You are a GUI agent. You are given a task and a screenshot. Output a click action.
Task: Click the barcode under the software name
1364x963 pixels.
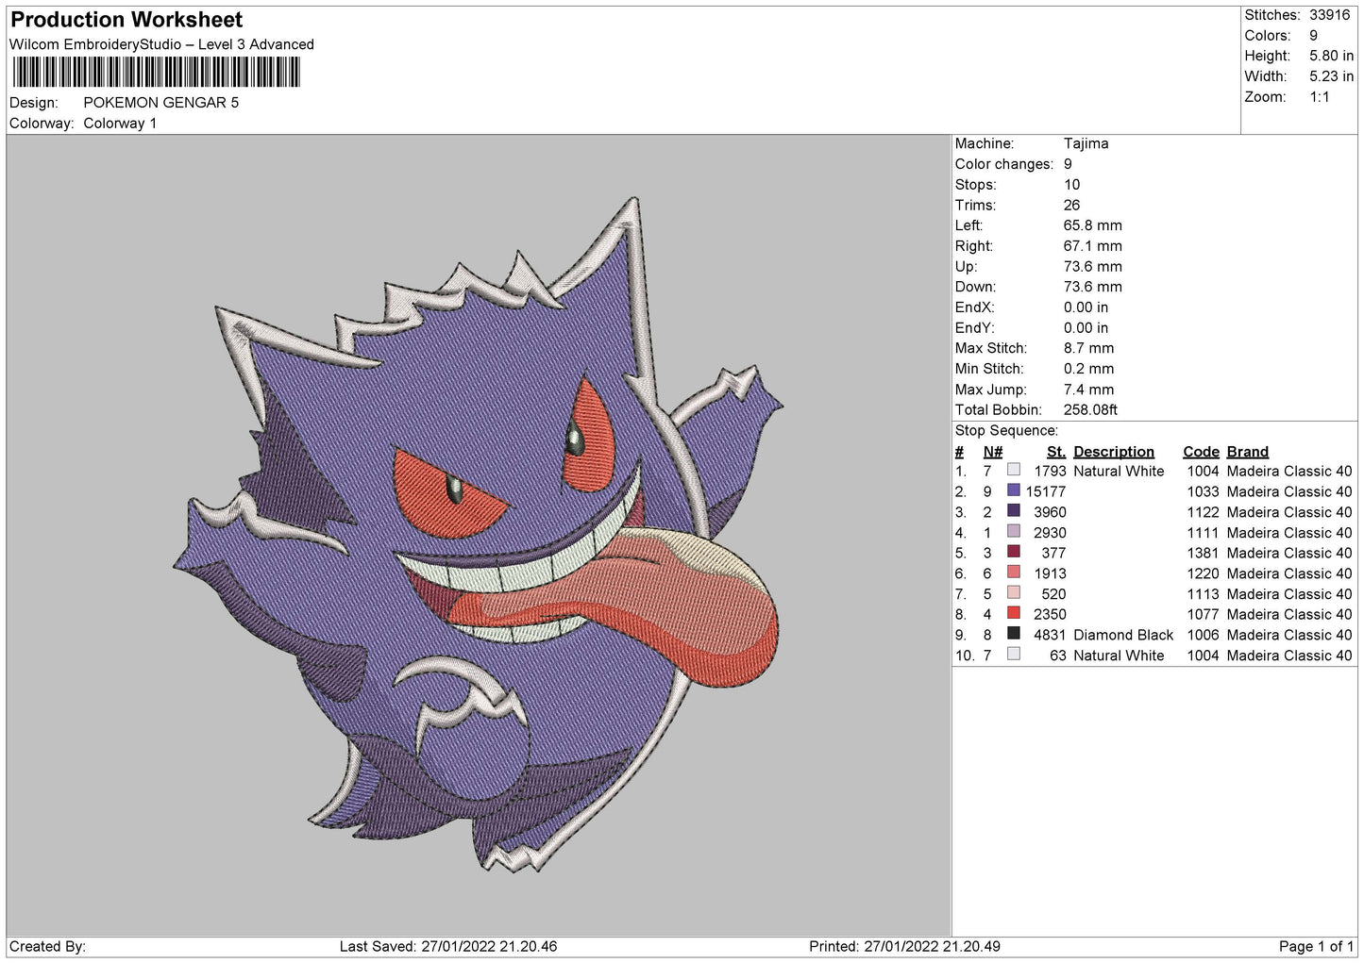coord(156,73)
